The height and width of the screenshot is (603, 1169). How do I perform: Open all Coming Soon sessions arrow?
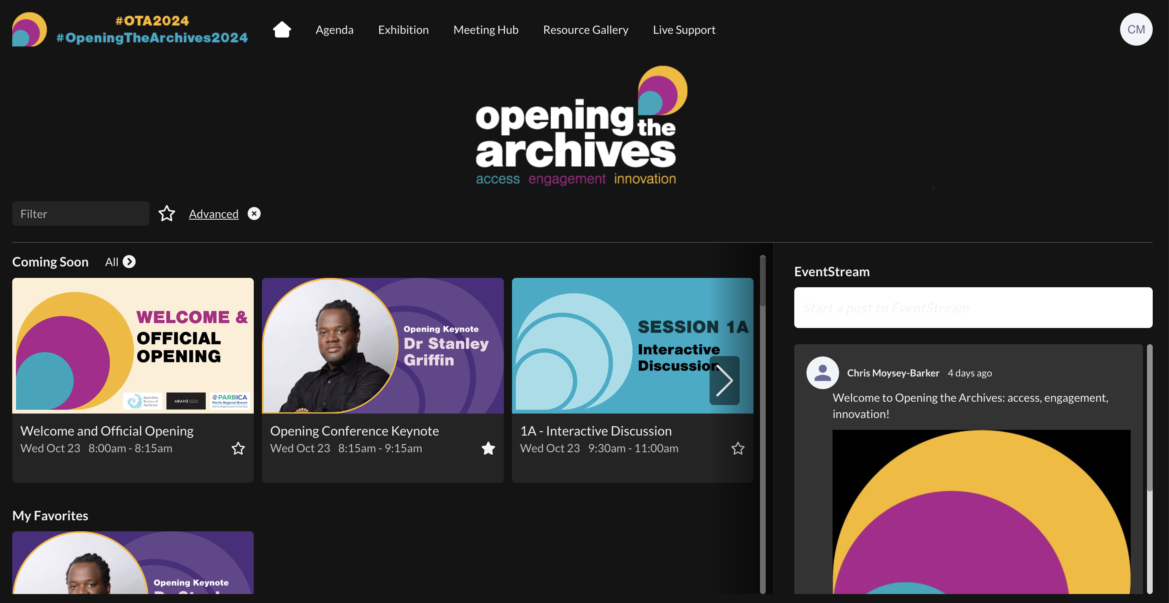tap(130, 262)
